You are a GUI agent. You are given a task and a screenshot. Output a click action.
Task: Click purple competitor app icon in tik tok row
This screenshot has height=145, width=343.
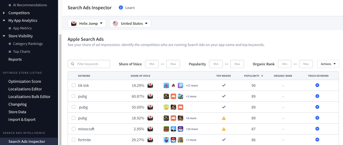click(x=180, y=85)
